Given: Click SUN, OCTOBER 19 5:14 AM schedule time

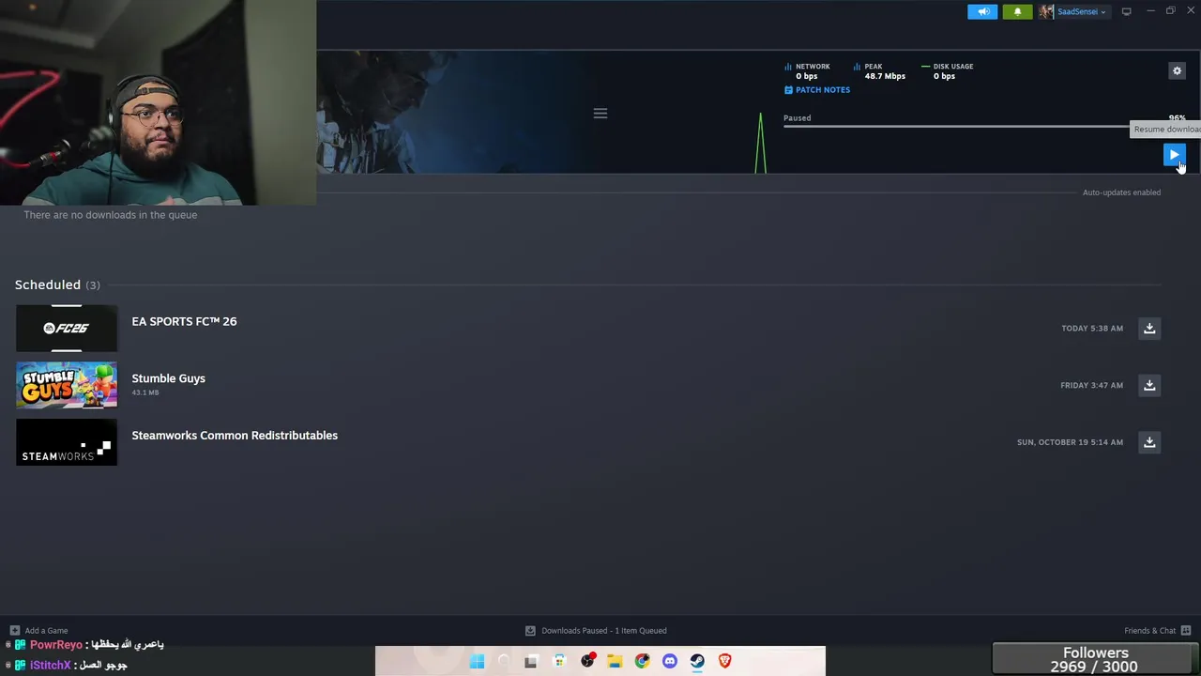Looking at the screenshot, I should 1070,442.
